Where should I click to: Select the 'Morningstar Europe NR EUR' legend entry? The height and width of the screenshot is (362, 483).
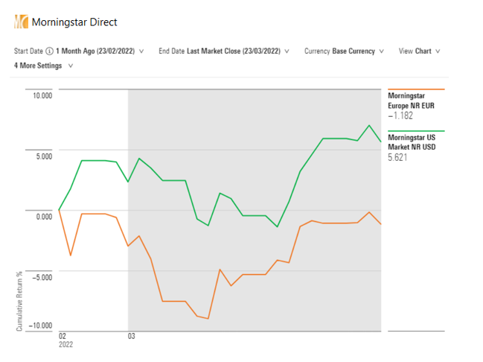(411, 101)
